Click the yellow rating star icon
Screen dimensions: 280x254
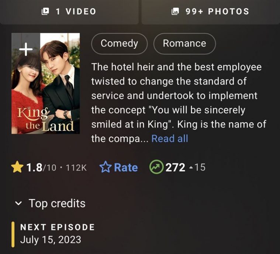click(17, 167)
